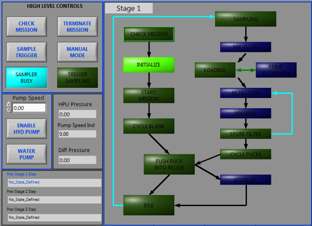This screenshot has height=226, width=312.
Task: Toggle the WATER PUMP button
Action: (x=26, y=154)
